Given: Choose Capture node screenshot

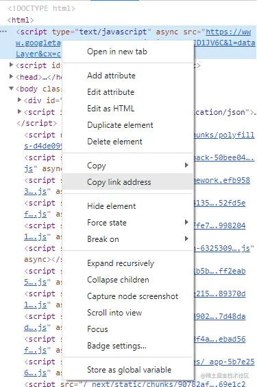Looking at the screenshot, I should [127, 296].
